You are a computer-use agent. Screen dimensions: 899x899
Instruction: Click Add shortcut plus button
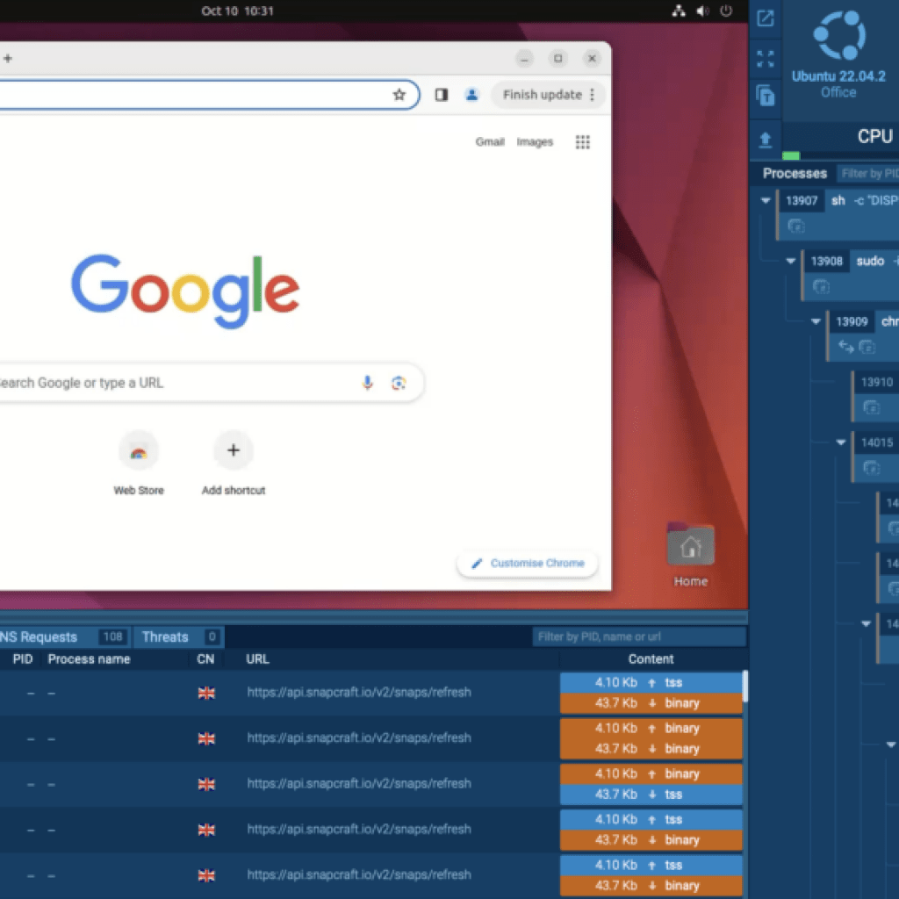[234, 450]
